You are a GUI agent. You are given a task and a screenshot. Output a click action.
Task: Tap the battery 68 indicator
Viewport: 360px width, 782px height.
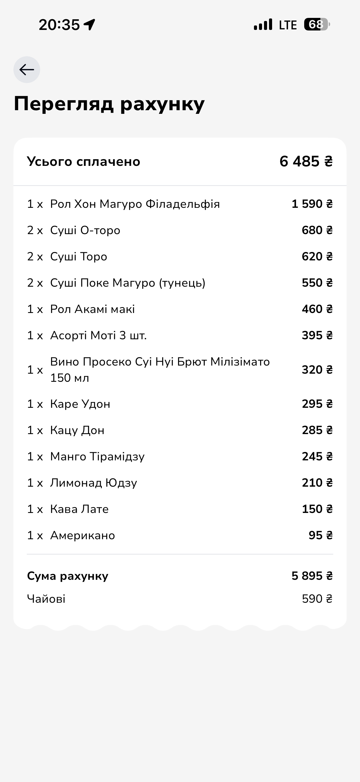(317, 24)
